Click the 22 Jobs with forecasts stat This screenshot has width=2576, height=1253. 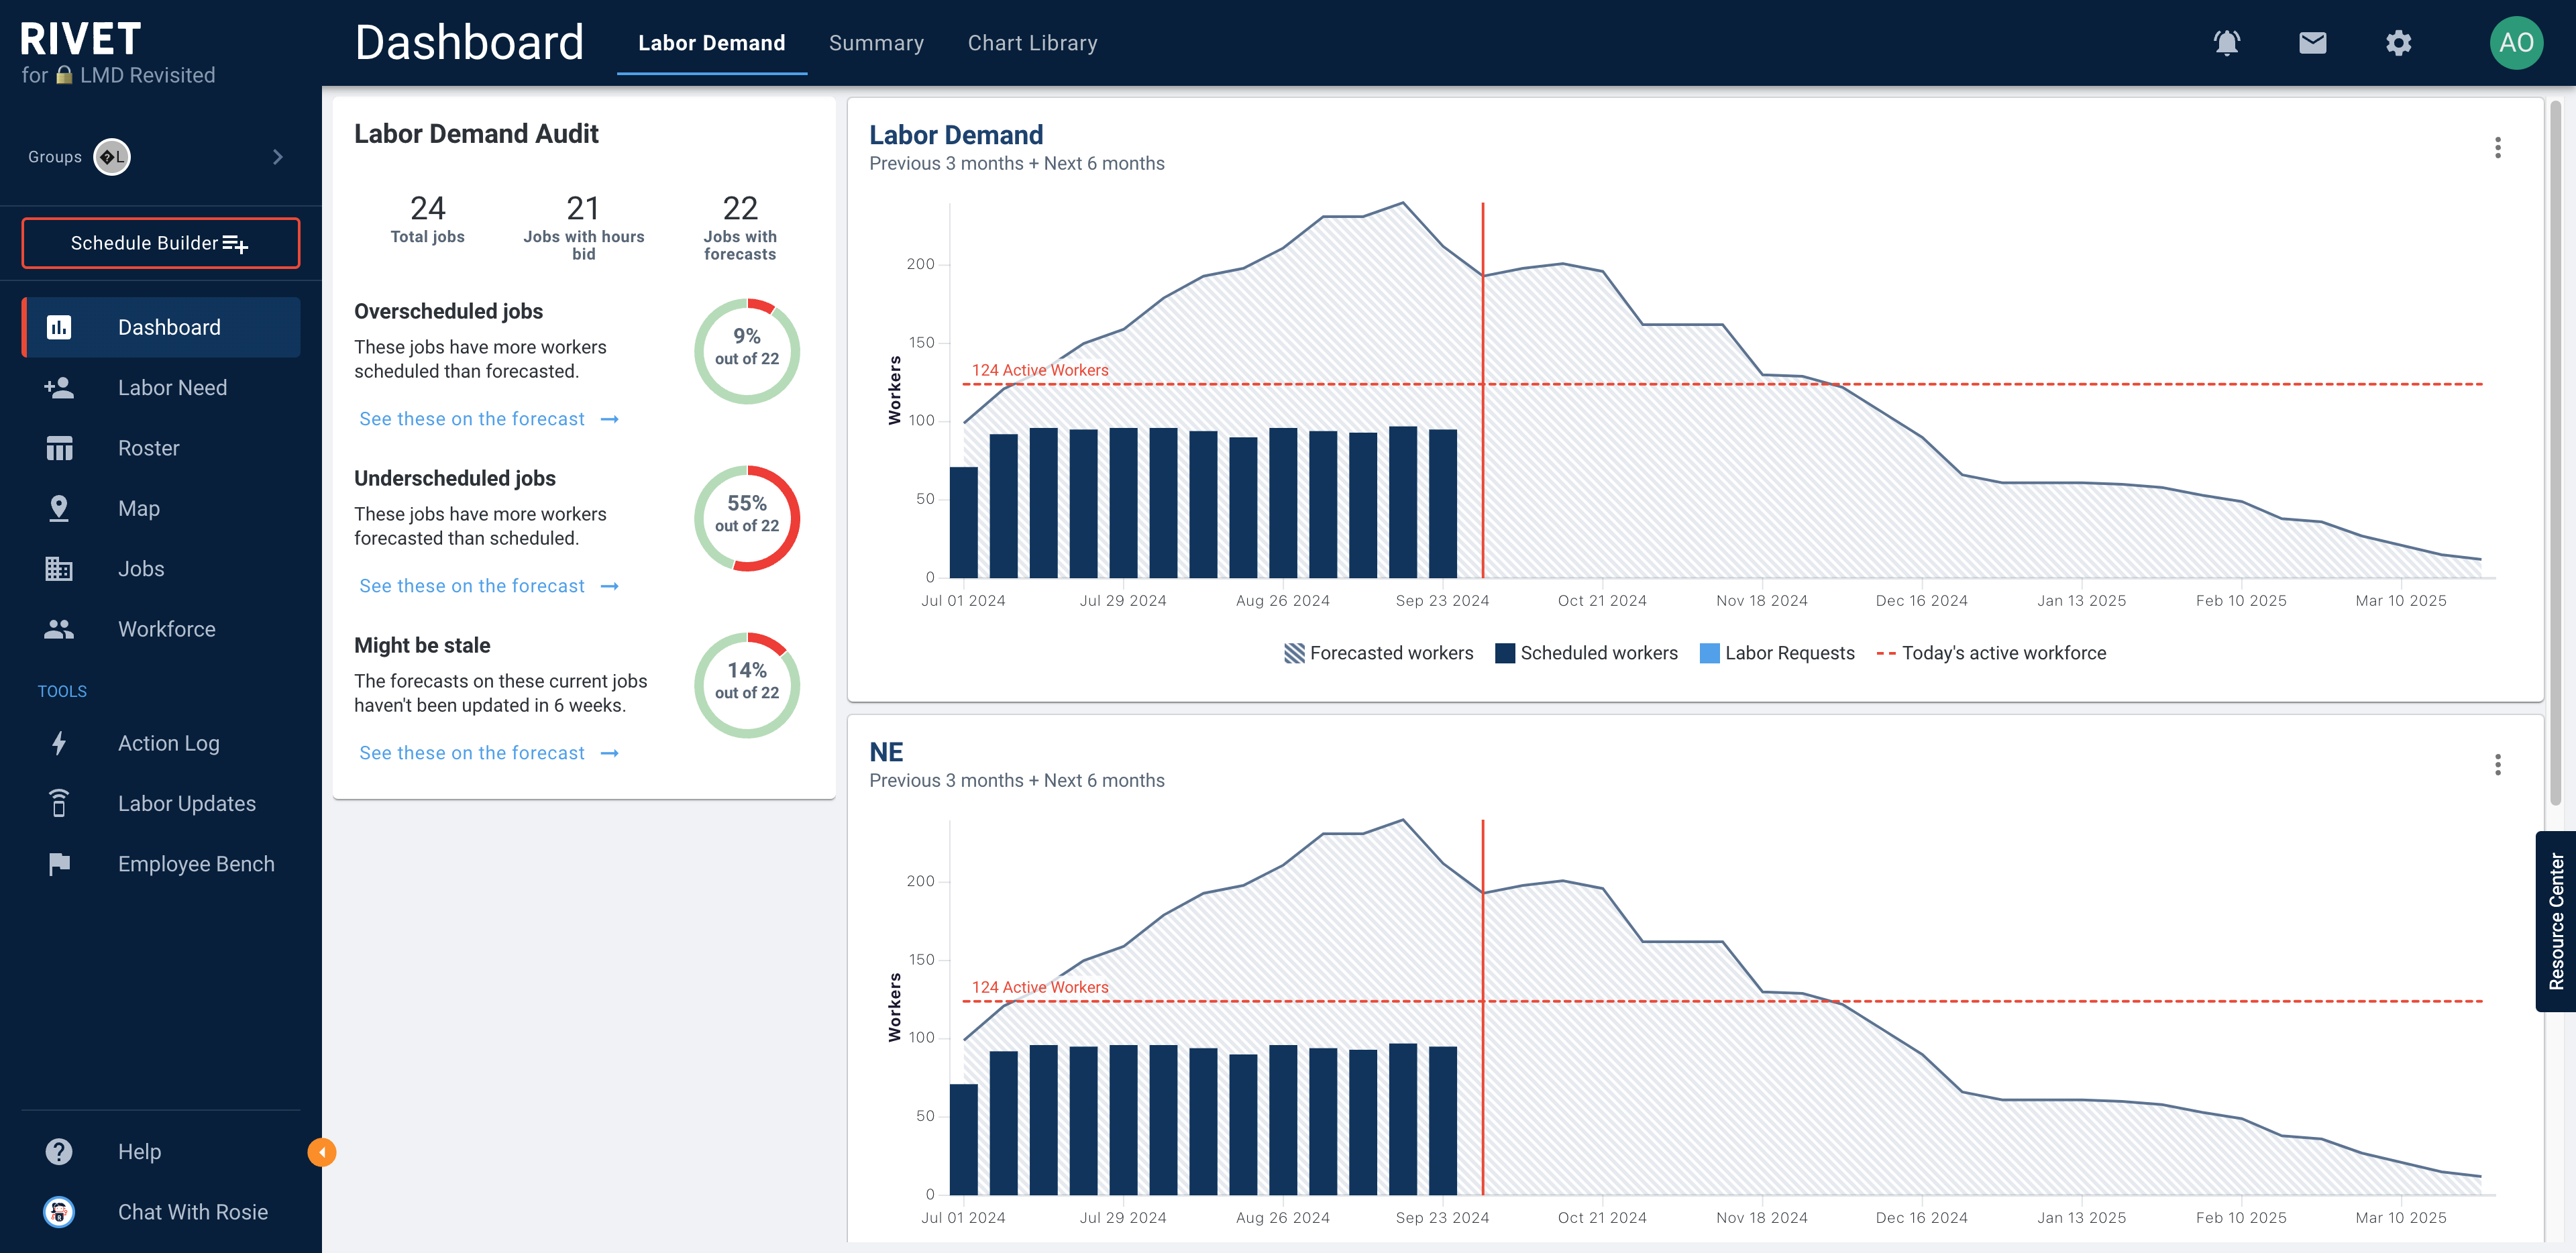(x=740, y=227)
